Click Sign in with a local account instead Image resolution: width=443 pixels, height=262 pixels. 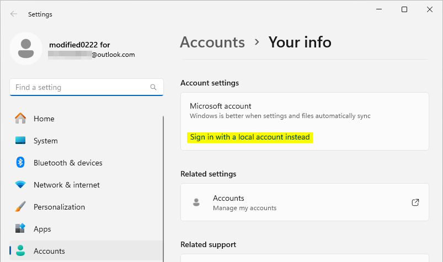coord(250,137)
